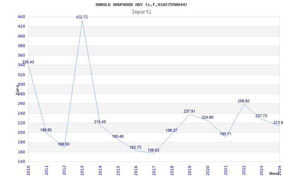Click the x-axis year 2018
The image size is (283, 177).
click(172, 171)
